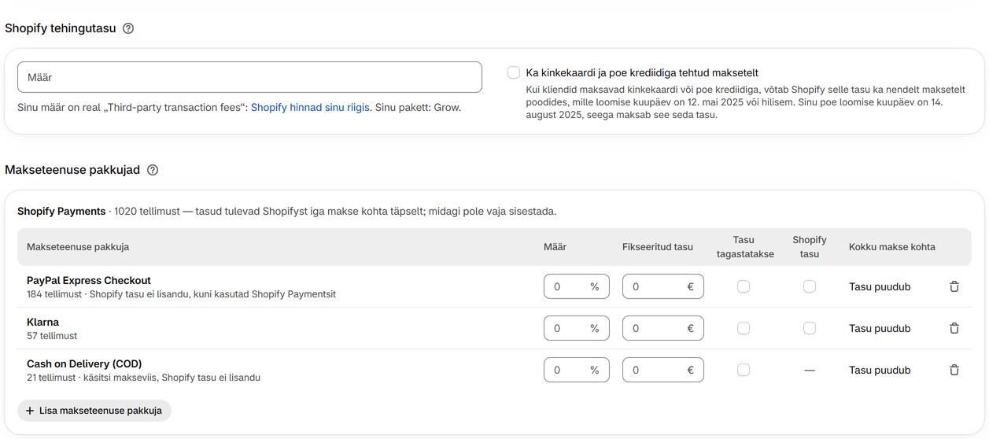Click the Shopify tehingutasu section heading

pyautogui.click(x=61, y=28)
